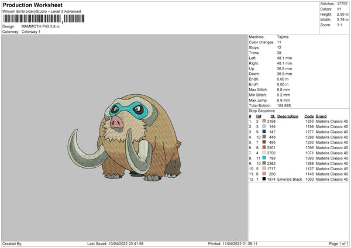Screen dimensions: 351x248
Task: Click the 'Stop Sequence:' label
Action: (x=262, y=111)
